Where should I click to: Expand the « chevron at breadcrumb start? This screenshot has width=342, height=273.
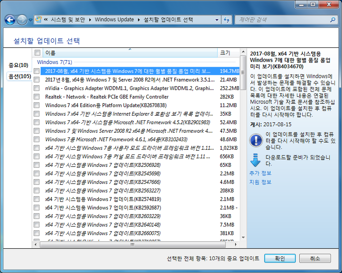(46, 19)
